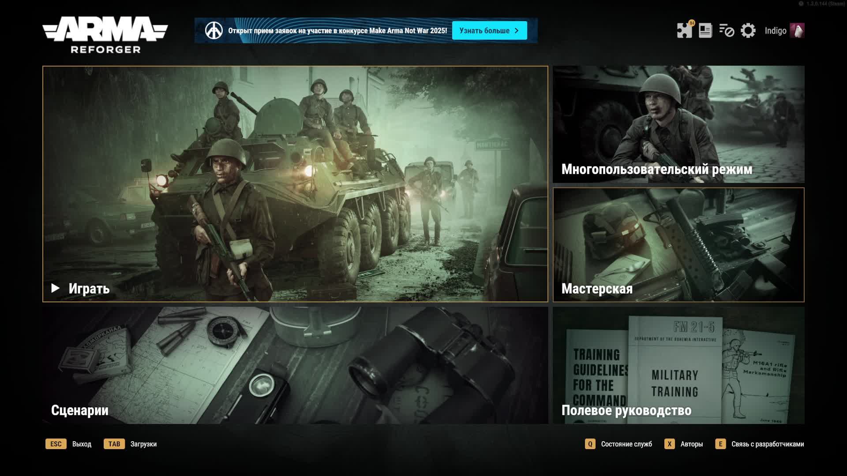The width and height of the screenshot is (847, 476).
Task: Click the Arma Reforger logo
Action: point(105,35)
